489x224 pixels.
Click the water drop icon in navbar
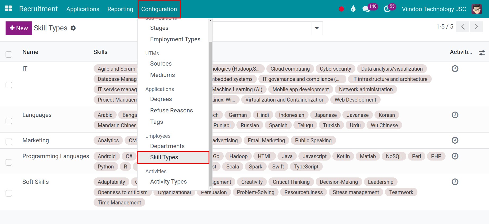[353, 9]
